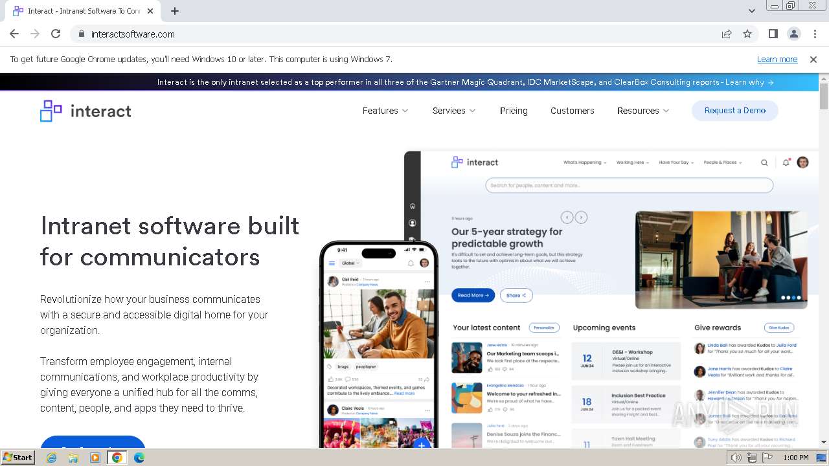Click the Gartner banner Learn why link
829x466 pixels.
tap(749, 82)
